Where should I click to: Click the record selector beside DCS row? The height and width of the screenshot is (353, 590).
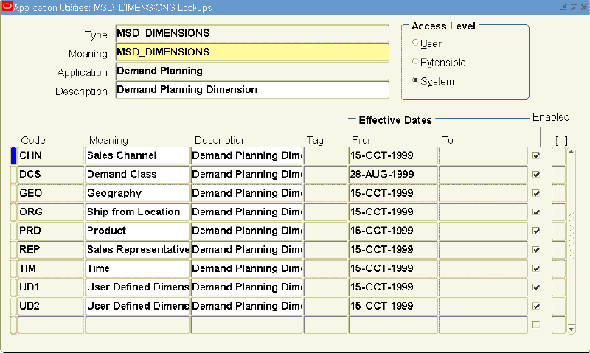point(13,175)
